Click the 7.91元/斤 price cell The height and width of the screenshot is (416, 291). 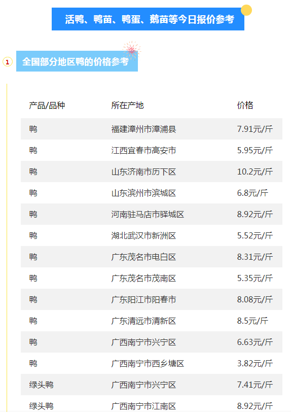[x=255, y=129]
